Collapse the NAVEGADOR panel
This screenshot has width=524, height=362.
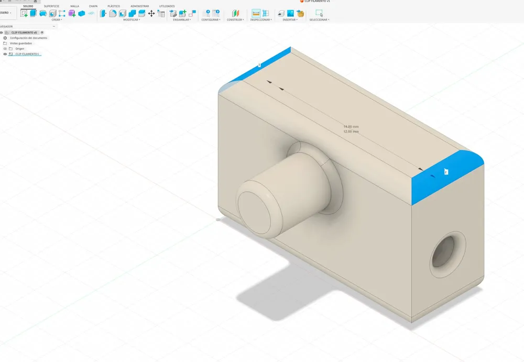(54, 26)
